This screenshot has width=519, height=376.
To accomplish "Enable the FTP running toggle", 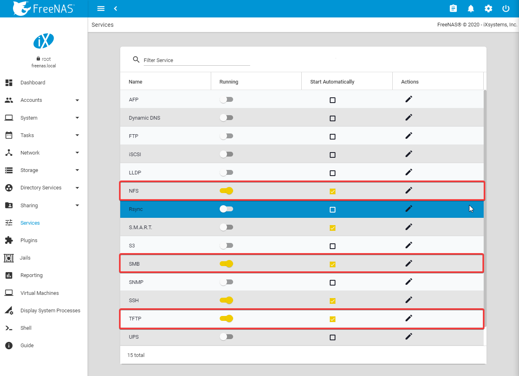I will (x=227, y=136).
